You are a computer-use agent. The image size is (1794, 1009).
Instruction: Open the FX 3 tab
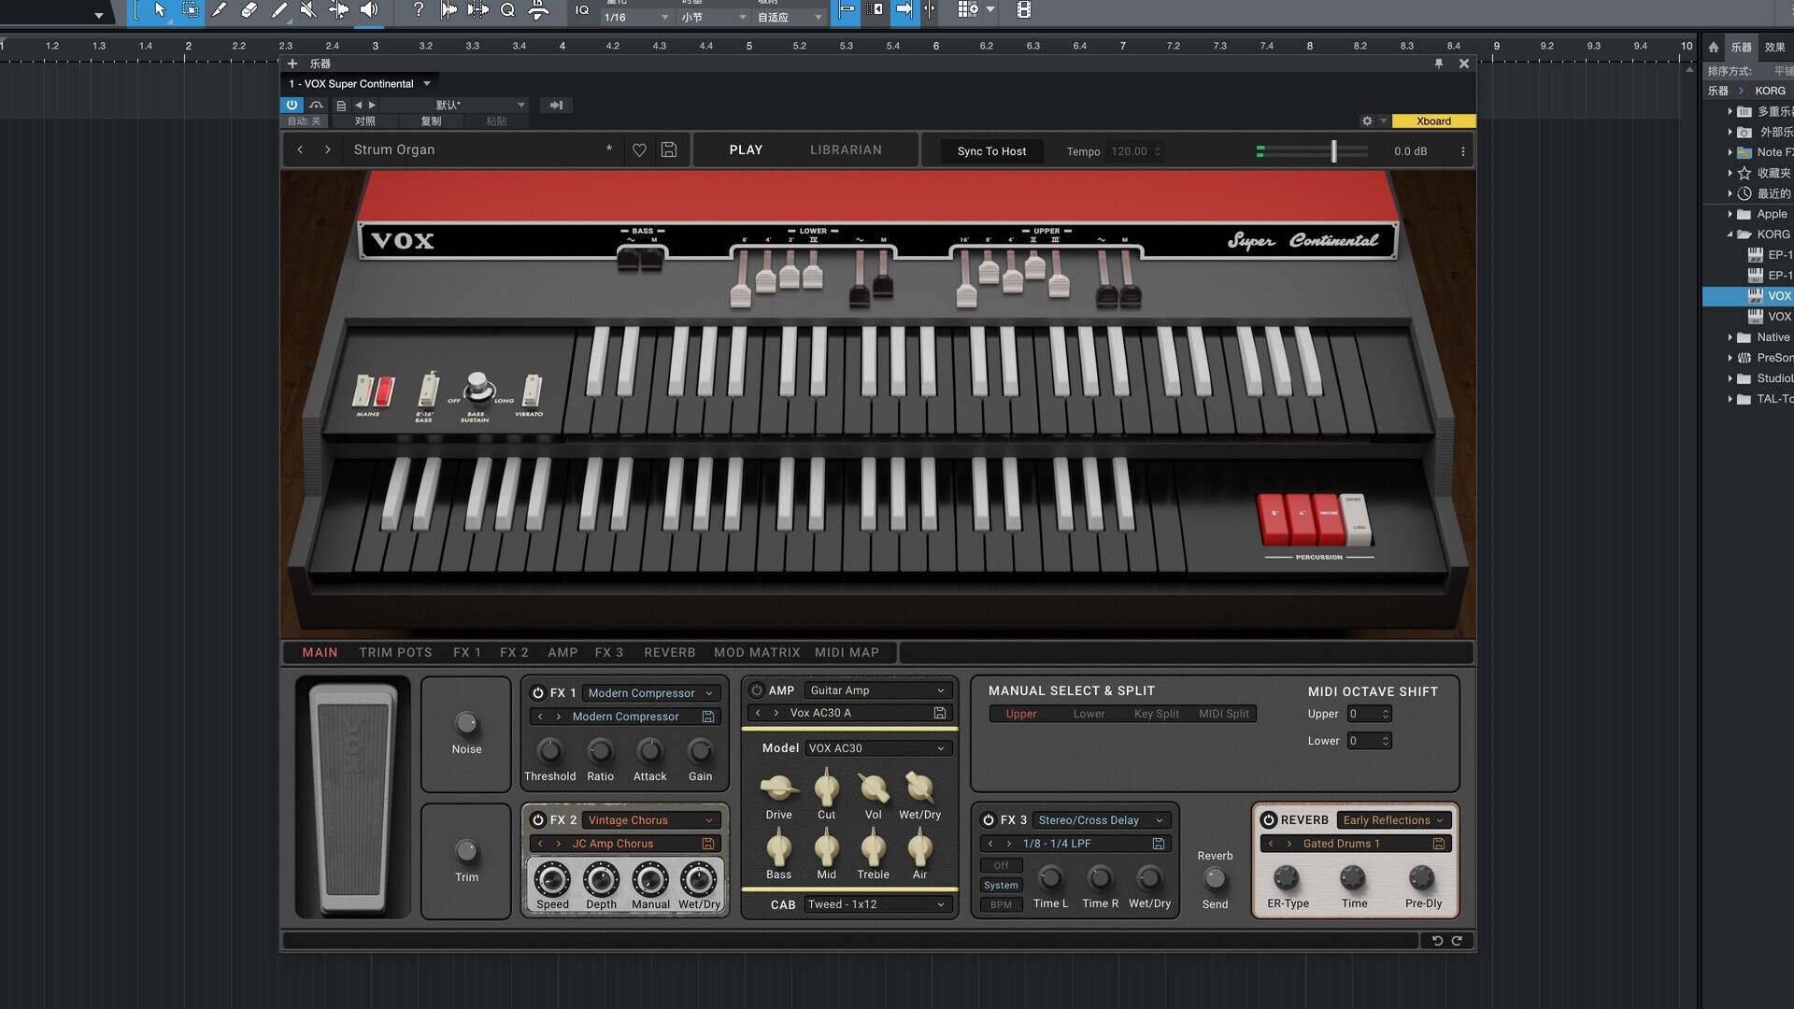(x=608, y=652)
